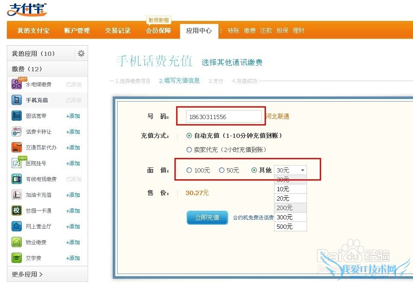Open my apps settings gear

pyautogui.click(x=81, y=53)
